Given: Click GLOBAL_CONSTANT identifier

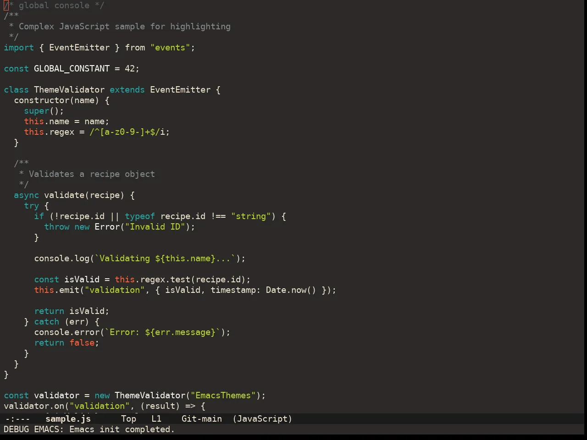Looking at the screenshot, I should pyautogui.click(x=72, y=68).
